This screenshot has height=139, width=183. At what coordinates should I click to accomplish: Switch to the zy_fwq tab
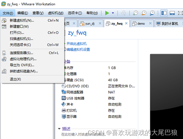pyautogui.click(x=117, y=24)
